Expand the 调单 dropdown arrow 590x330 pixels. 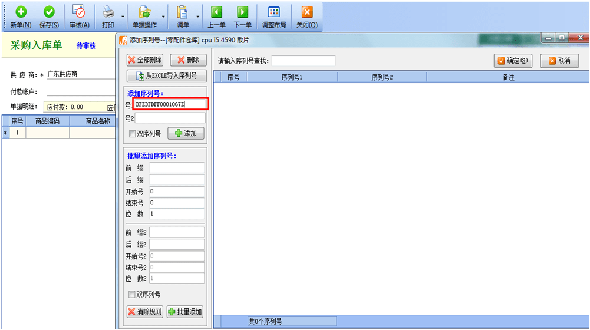[x=198, y=16]
